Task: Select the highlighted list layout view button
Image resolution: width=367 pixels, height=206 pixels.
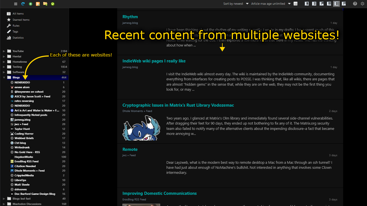Action: 336,4
